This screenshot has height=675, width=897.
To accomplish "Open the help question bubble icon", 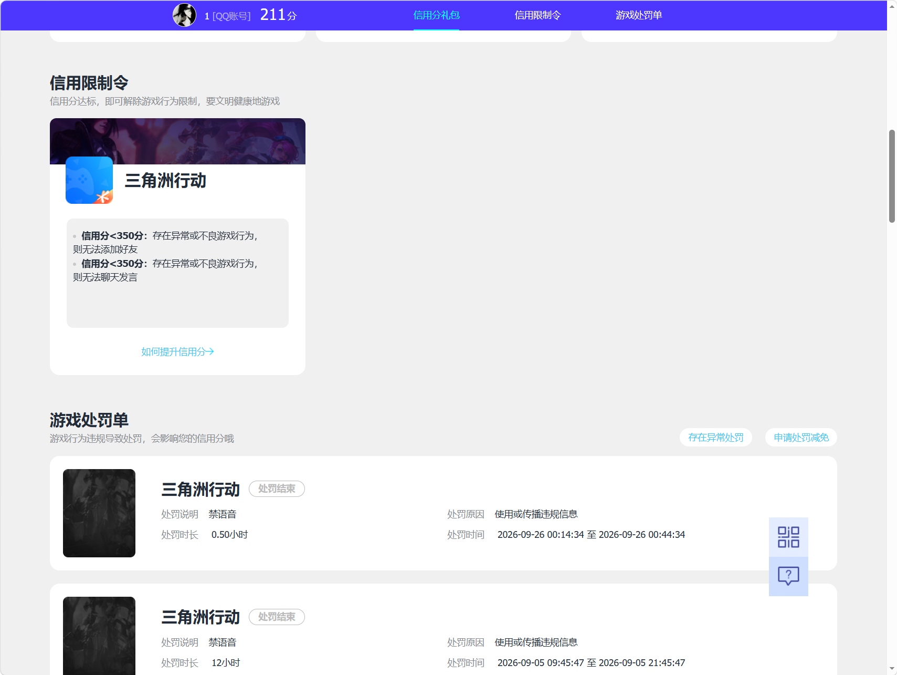I will pos(788,576).
